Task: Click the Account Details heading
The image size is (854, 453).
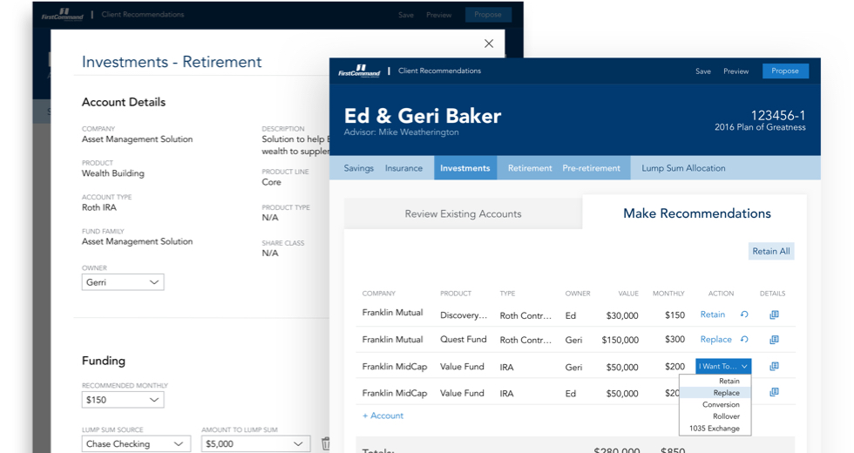Action: pyautogui.click(x=124, y=103)
